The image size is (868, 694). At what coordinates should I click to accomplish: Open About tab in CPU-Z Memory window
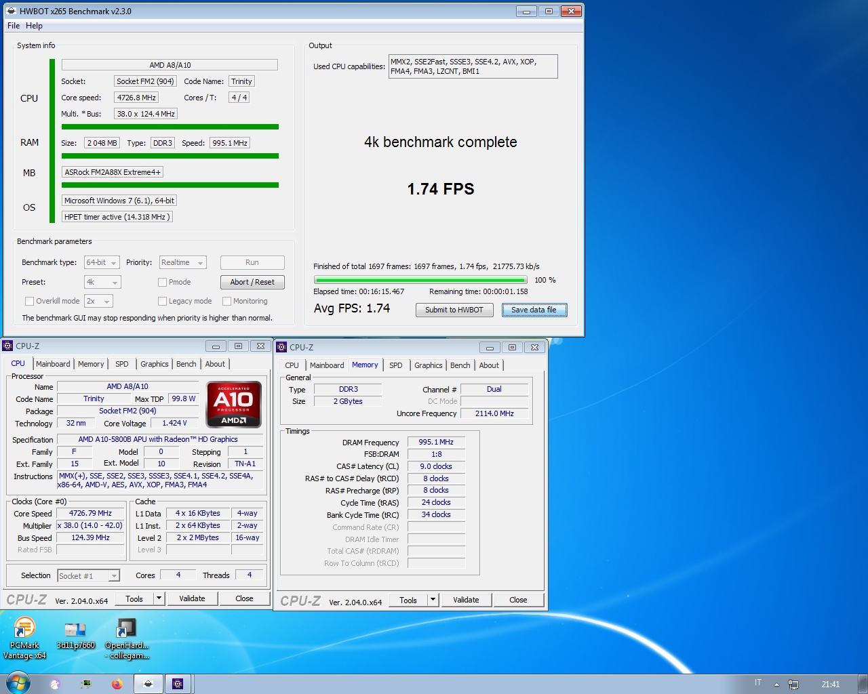coord(489,365)
